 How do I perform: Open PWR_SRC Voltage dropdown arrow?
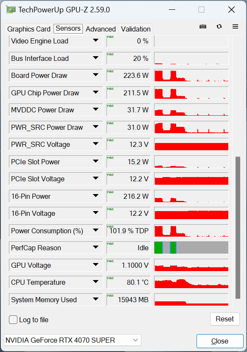pos(95,144)
